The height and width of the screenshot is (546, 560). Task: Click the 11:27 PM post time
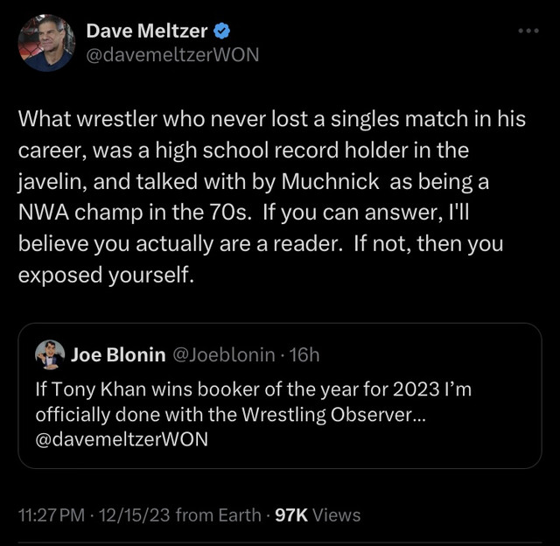click(x=51, y=515)
